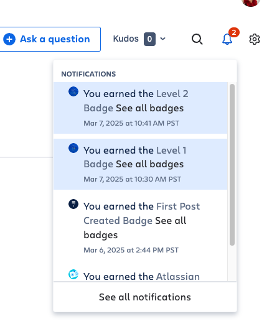Screen dimensions: 277x329
Task: Click See all badges in Level 2 notification
Action: (150, 108)
